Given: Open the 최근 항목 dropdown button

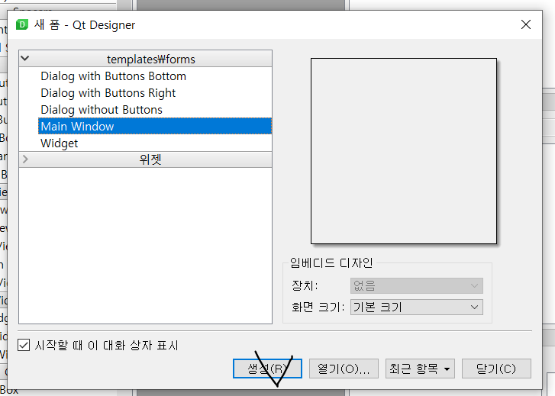Looking at the screenshot, I should click(x=420, y=369).
